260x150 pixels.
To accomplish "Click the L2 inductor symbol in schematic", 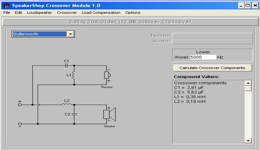I will [66, 104].
